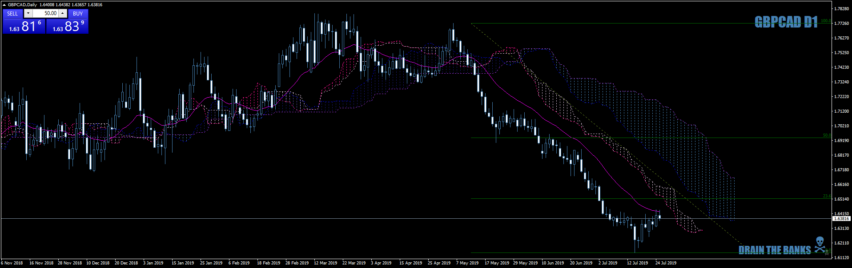Select the current price label 1.63816
The width and height of the screenshot is (852, 268).
(841, 219)
